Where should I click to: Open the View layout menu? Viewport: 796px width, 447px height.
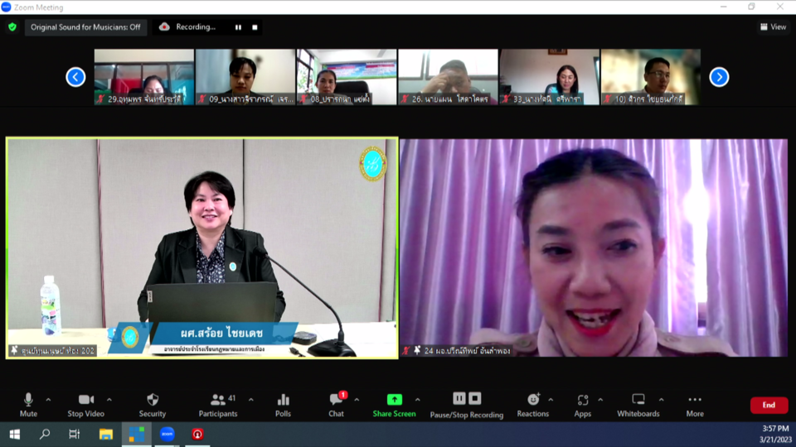[773, 26]
